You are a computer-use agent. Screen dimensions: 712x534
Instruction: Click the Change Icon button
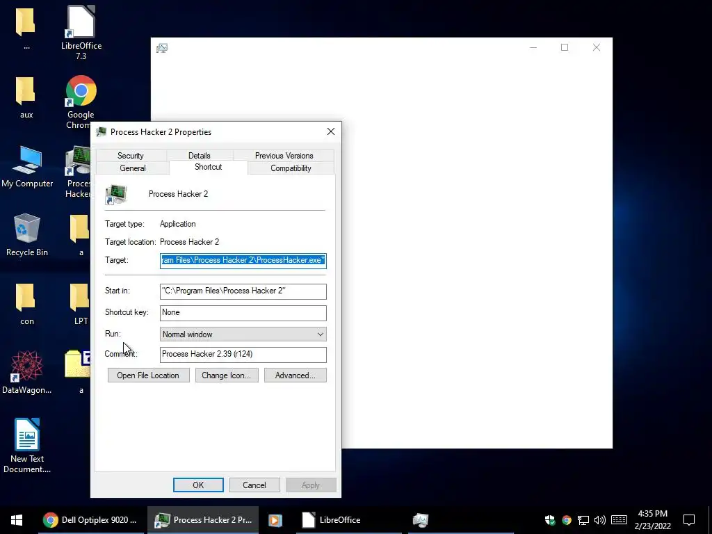[x=227, y=375]
